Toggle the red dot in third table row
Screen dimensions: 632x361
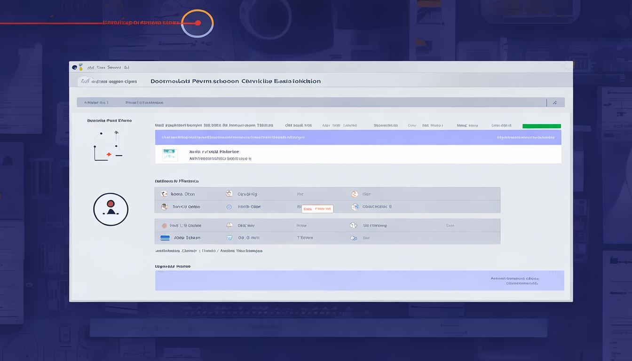click(164, 226)
